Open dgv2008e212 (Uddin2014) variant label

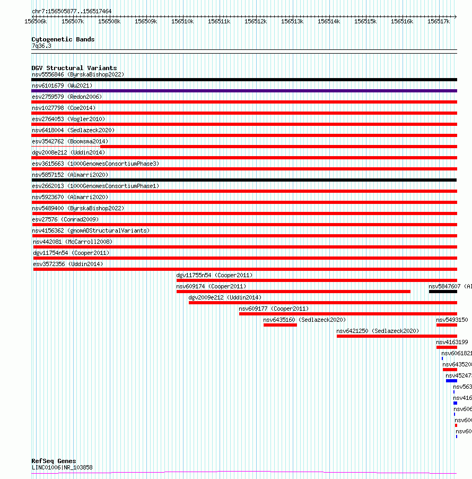coord(68,152)
